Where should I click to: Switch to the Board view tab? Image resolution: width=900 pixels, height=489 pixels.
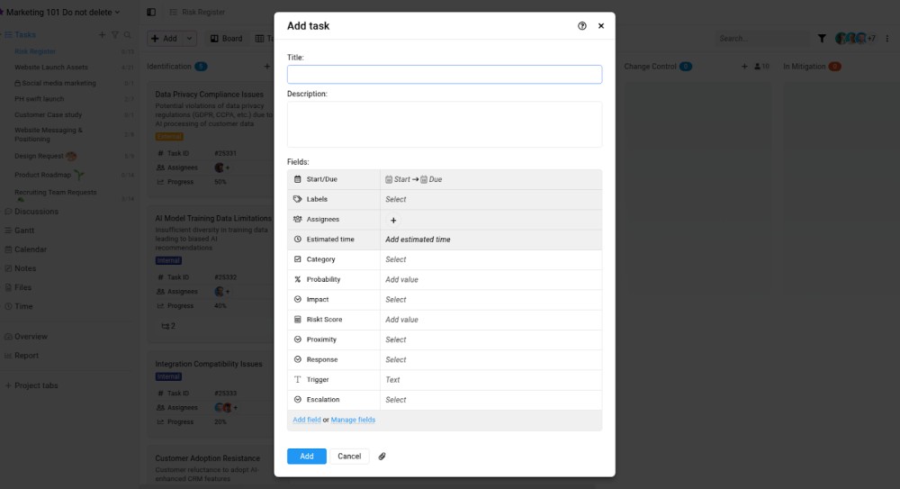click(x=226, y=39)
